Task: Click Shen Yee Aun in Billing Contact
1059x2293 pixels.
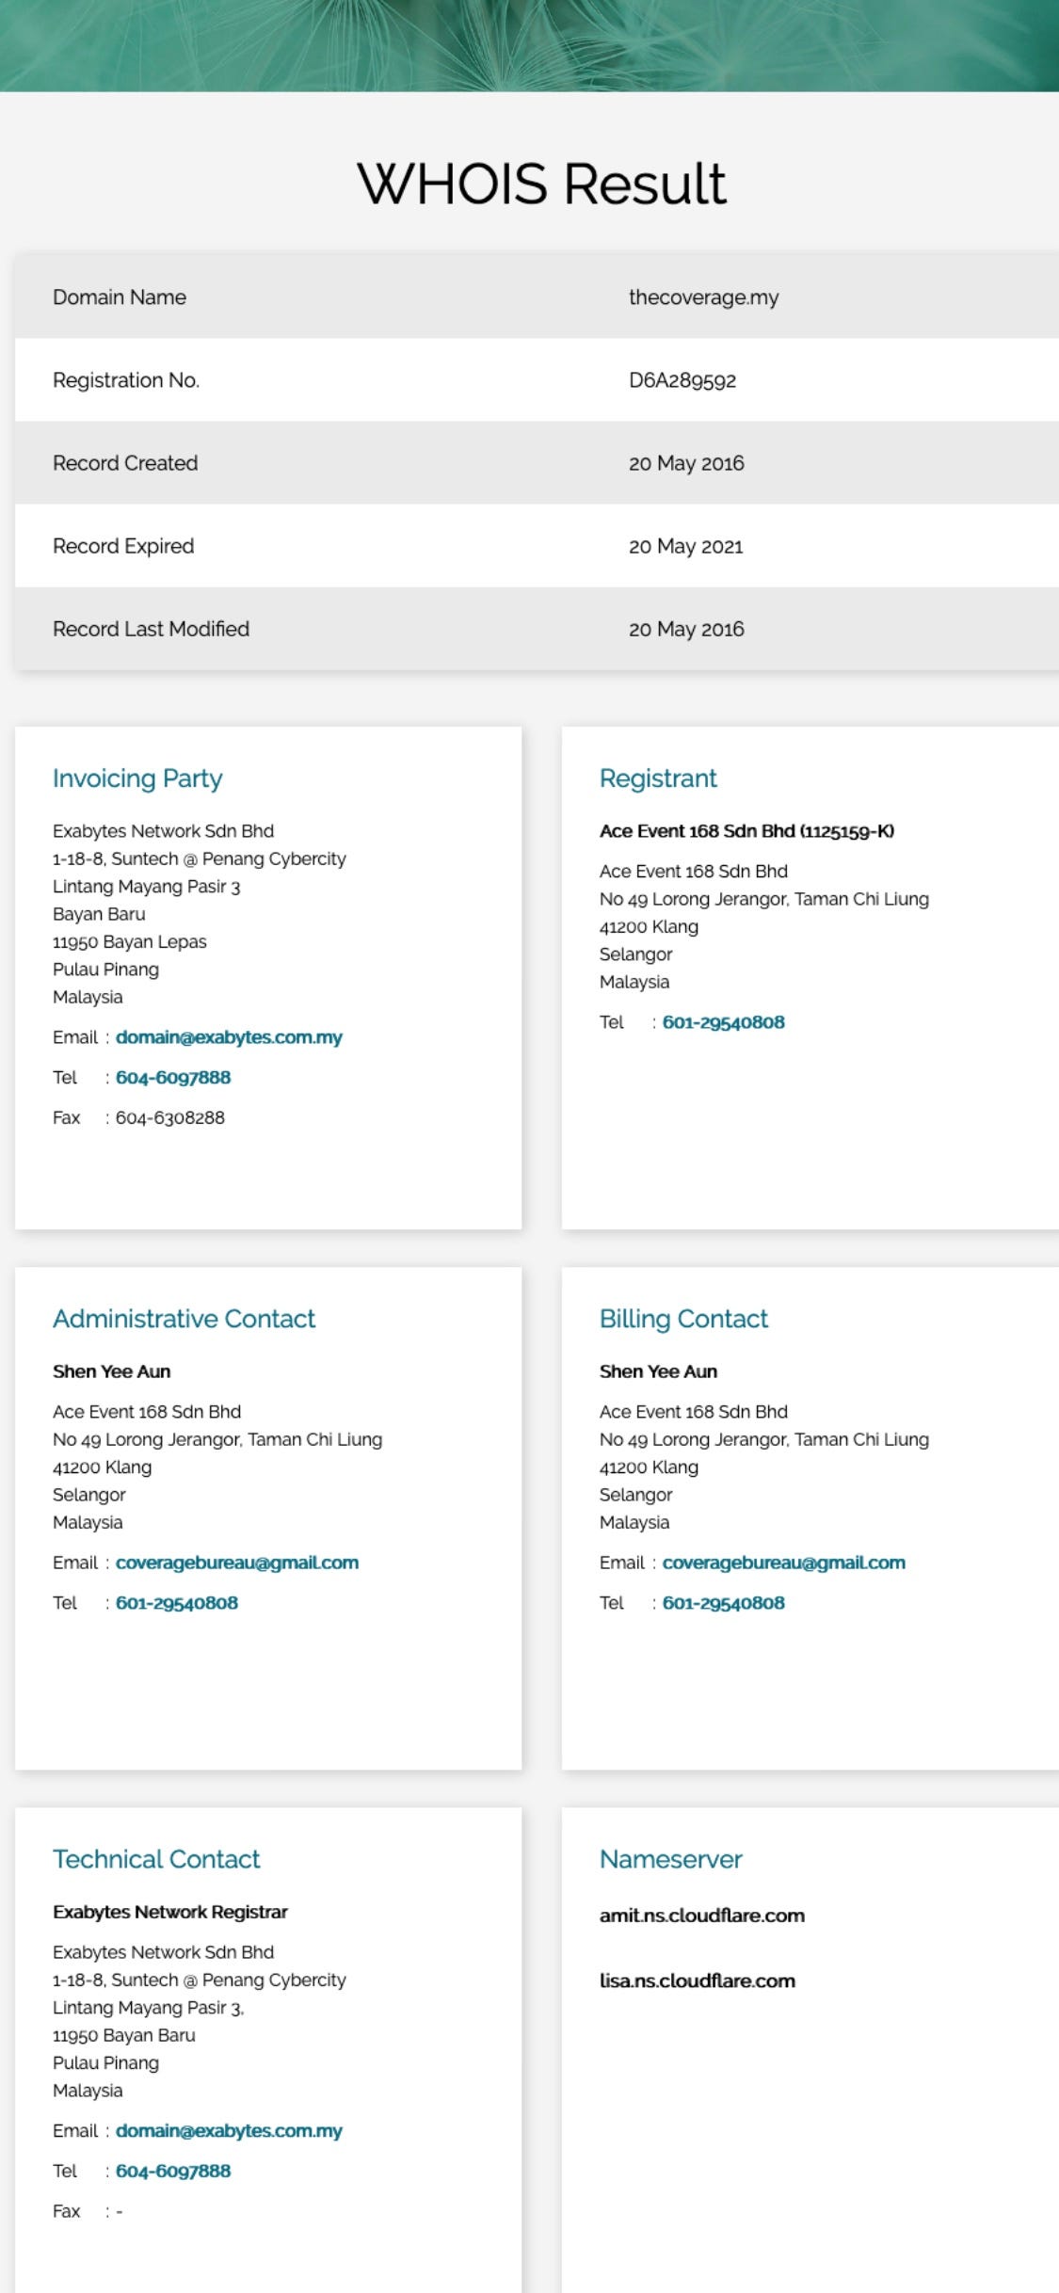Action: click(x=658, y=1371)
